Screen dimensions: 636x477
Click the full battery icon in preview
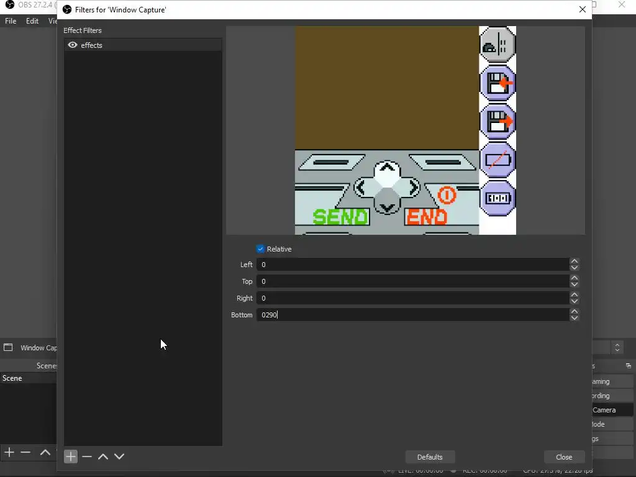[497, 198]
